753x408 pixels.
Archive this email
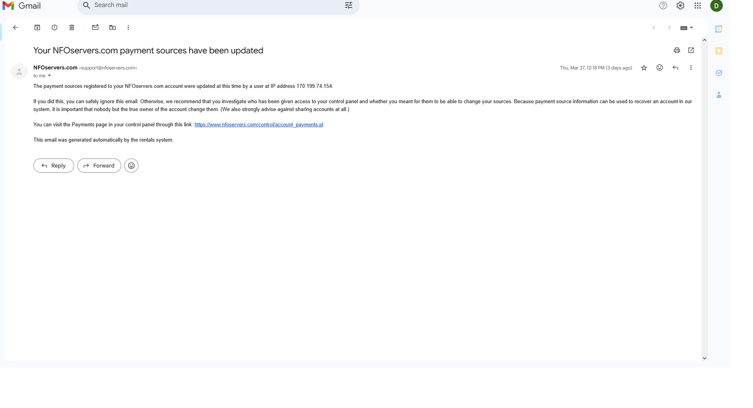[x=37, y=27]
